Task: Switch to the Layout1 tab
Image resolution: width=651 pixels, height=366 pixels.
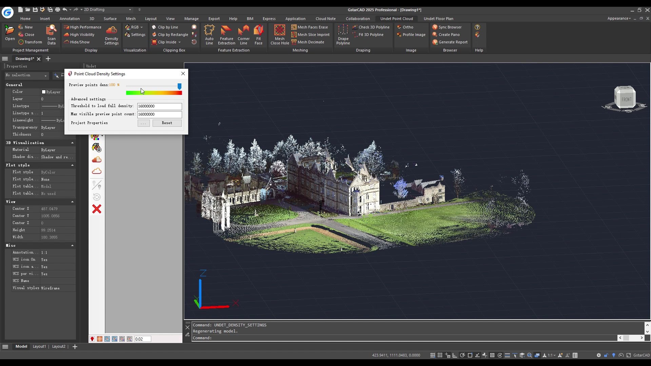Action: tap(39, 346)
